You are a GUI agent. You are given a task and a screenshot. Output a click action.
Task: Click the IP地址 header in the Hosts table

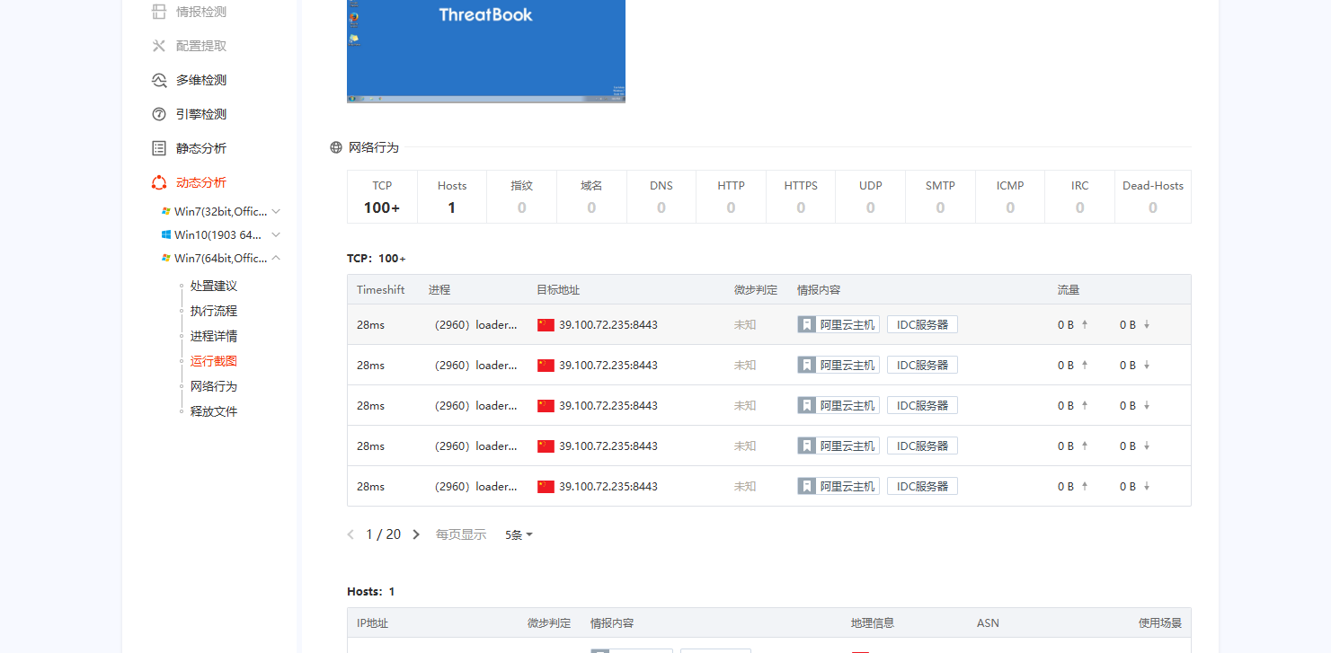click(372, 622)
